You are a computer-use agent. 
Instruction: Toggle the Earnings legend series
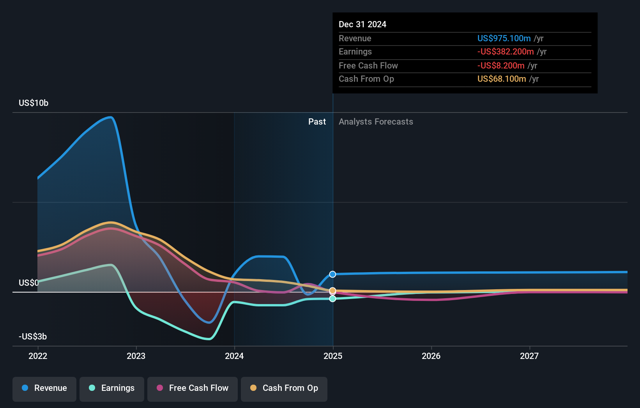click(112, 389)
